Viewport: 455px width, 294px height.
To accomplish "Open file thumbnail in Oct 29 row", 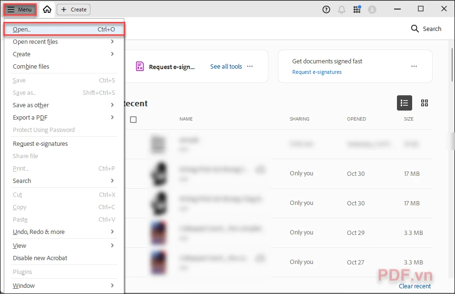I will coord(159,233).
